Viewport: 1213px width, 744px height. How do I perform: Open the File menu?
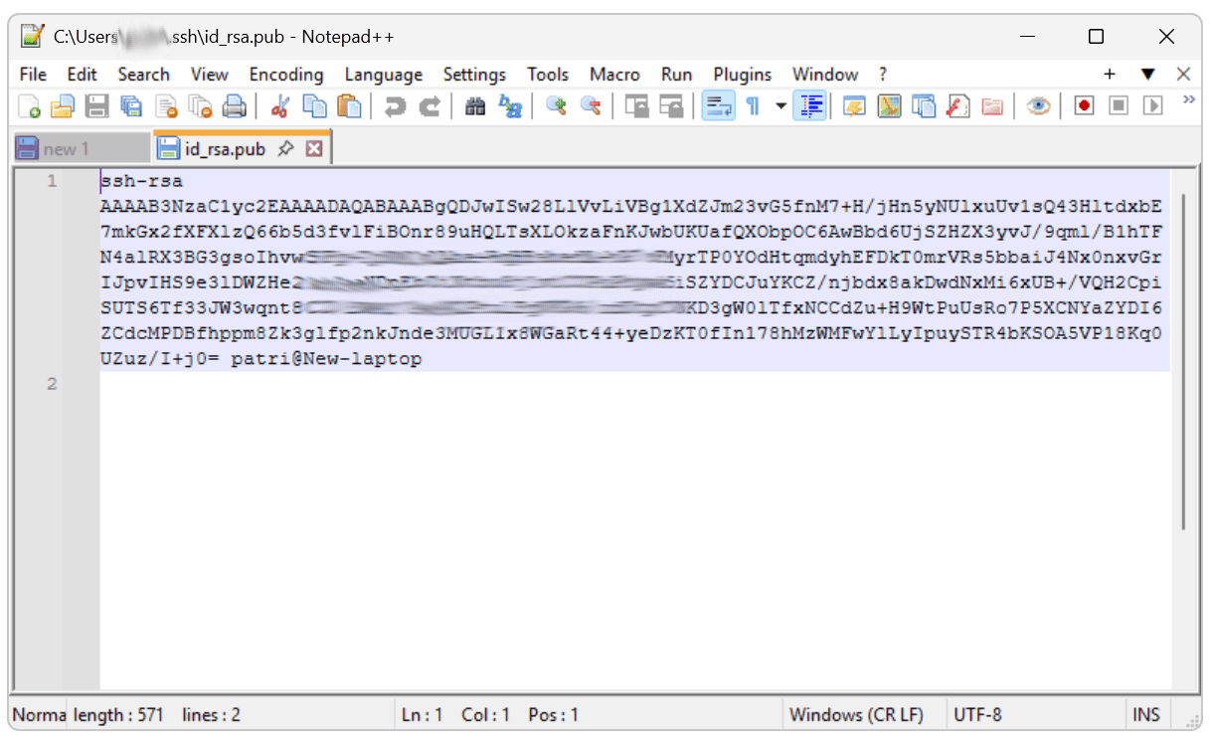(x=33, y=75)
